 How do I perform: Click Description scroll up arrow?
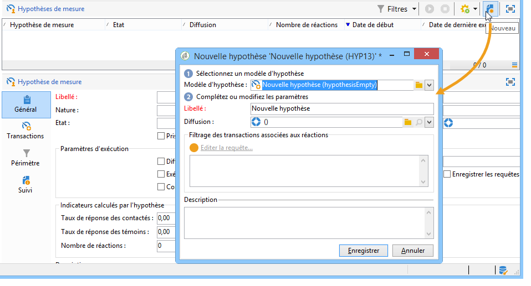point(428,212)
